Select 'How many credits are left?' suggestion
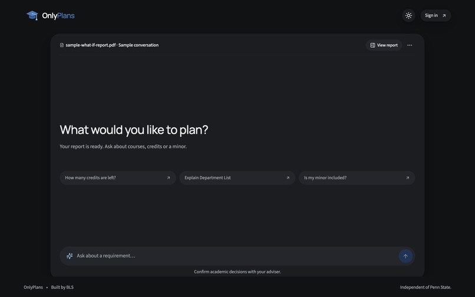Screen dimensions: 475x297 117,178
